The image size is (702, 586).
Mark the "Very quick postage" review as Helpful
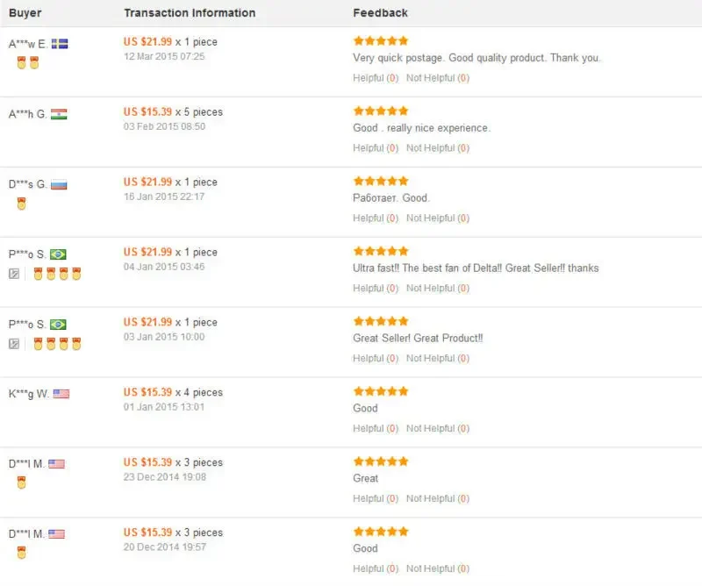point(369,78)
